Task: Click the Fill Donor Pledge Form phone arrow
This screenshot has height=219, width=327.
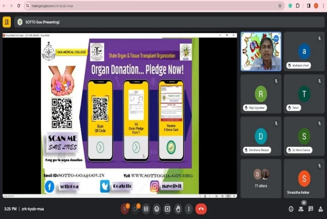Action: tap(136, 147)
